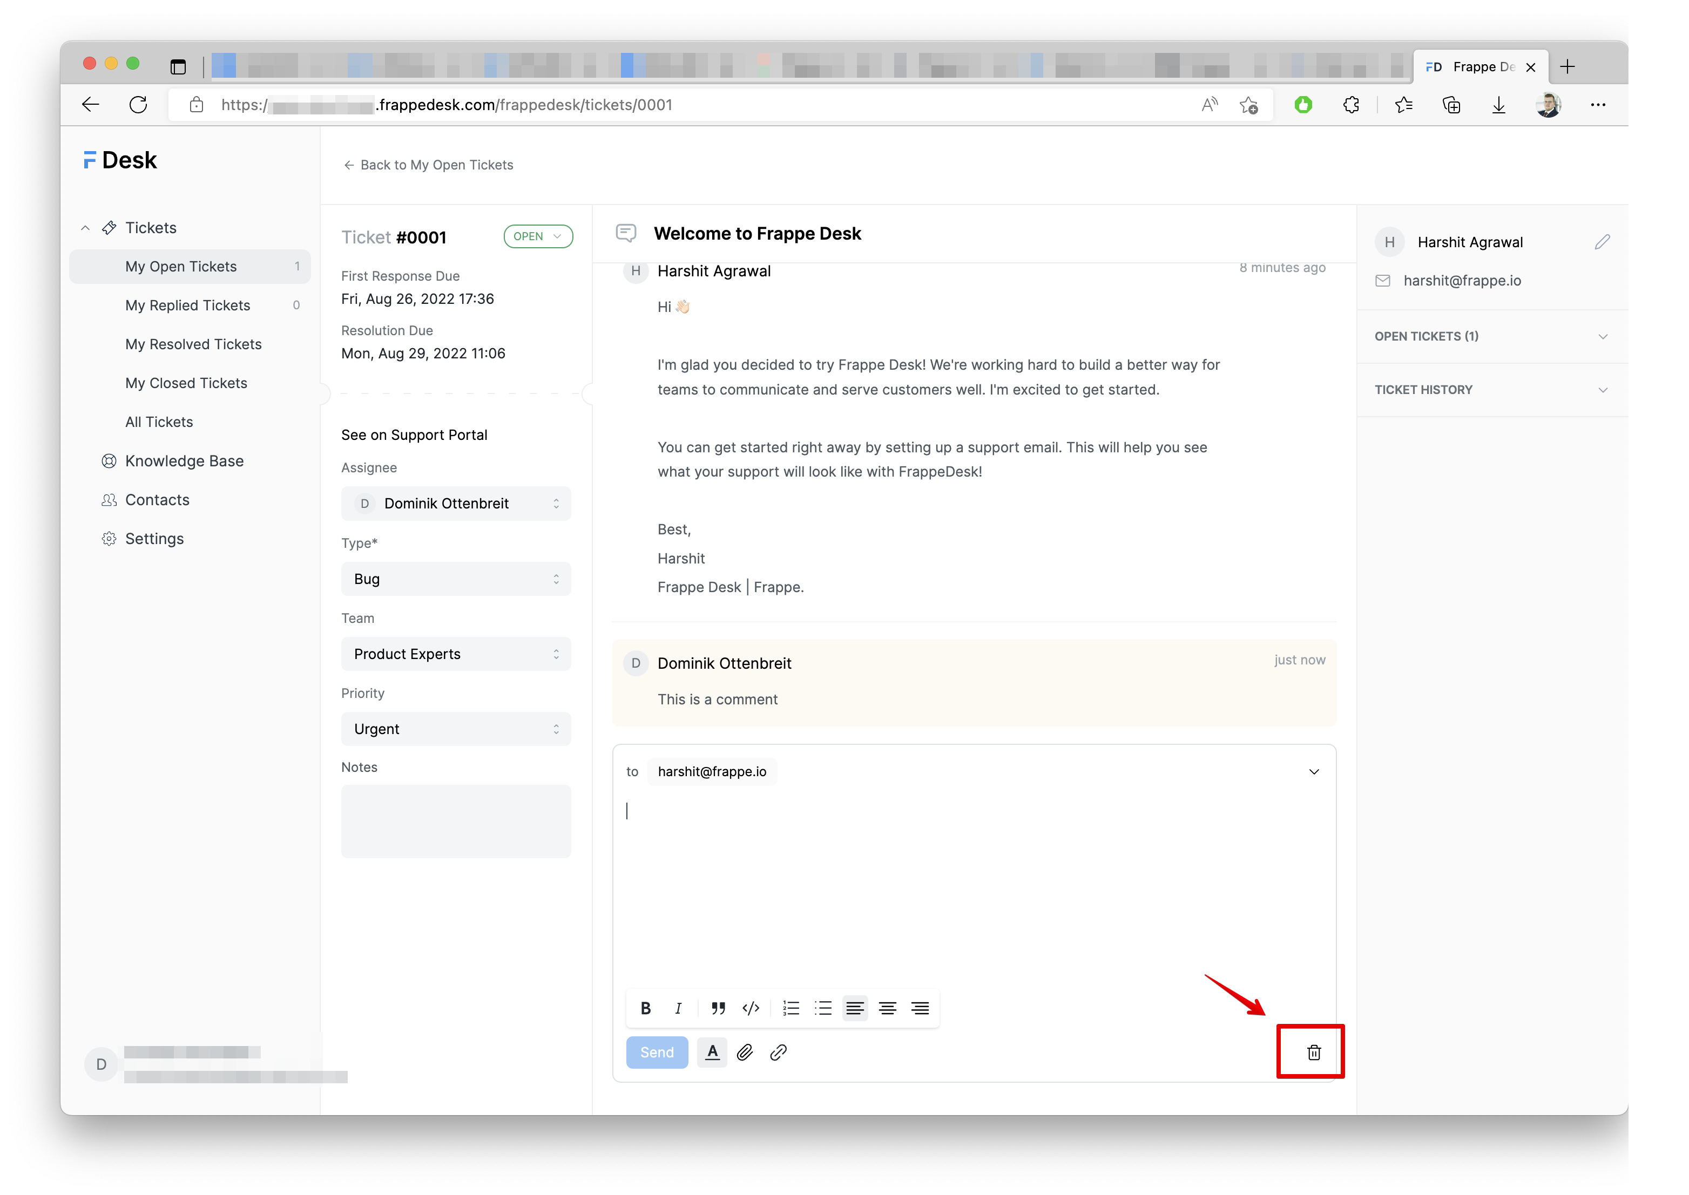Set center alignment for the reply text
The width and height of the screenshot is (1689, 1195).
pyautogui.click(x=888, y=1008)
